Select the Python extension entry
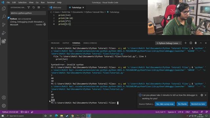This screenshot has height=118, width=210. pos(28,22)
